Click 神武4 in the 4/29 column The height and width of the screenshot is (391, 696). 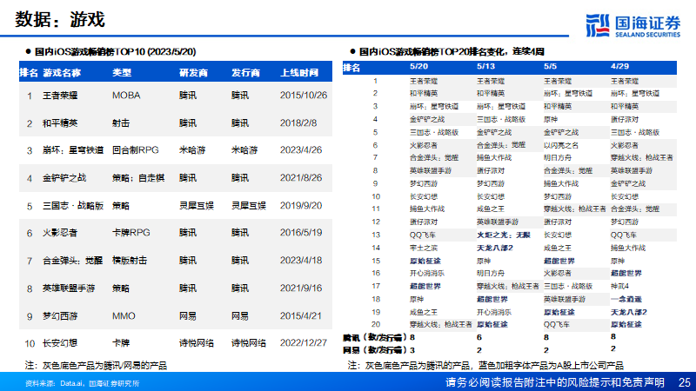click(x=620, y=287)
